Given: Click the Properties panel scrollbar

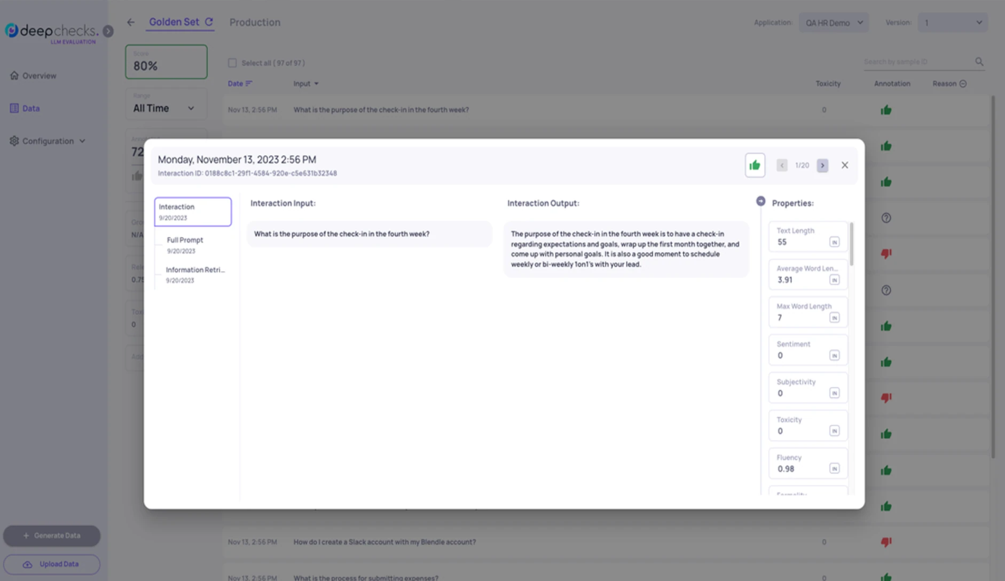Looking at the screenshot, I should click(x=851, y=244).
